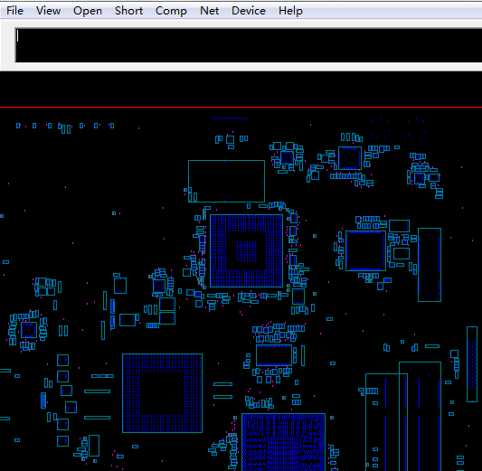
Task: Click the large empty rectangular component outline
Action: point(226,181)
